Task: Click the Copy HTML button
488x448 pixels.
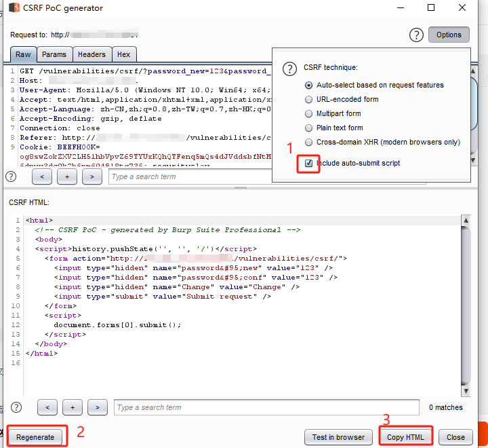Action: tap(405, 437)
